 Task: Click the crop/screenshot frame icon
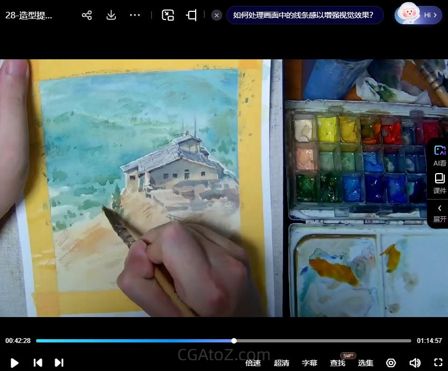click(191, 15)
